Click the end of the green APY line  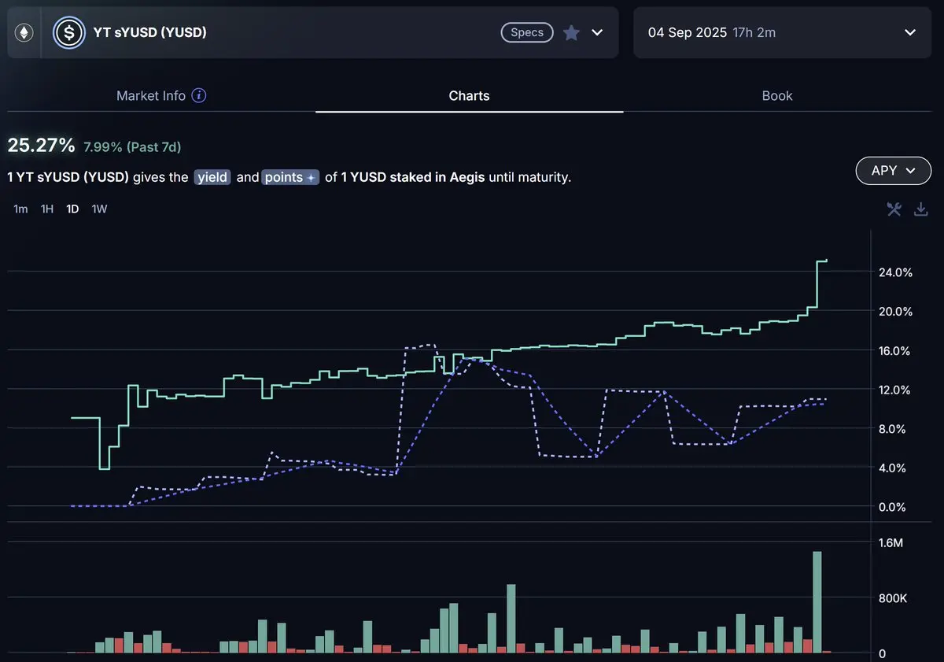pyautogui.click(x=825, y=261)
